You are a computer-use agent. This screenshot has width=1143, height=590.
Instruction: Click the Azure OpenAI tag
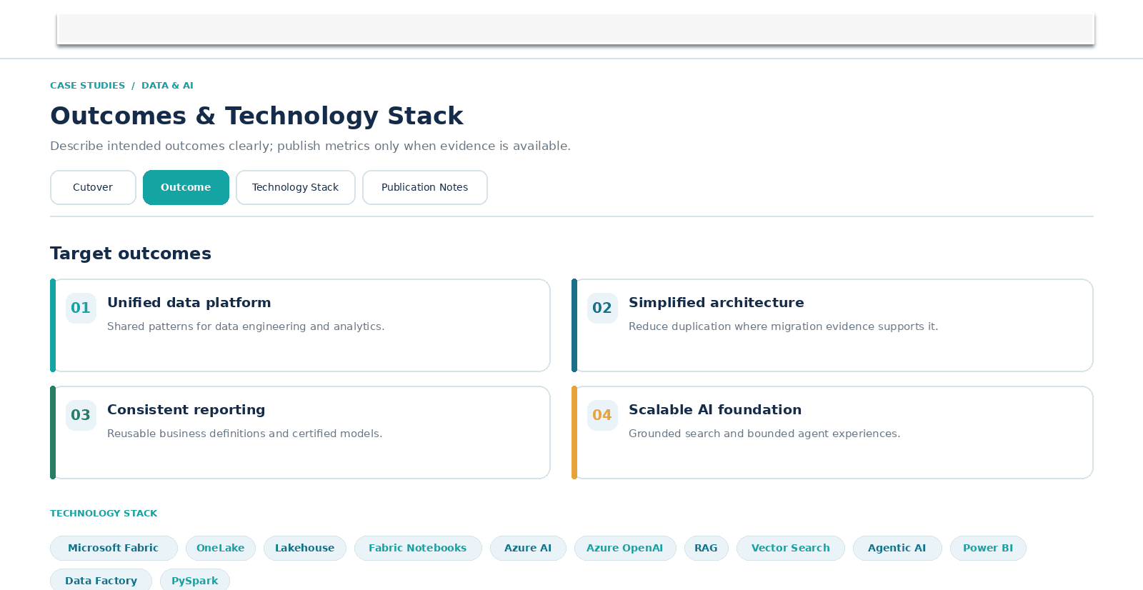625,548
